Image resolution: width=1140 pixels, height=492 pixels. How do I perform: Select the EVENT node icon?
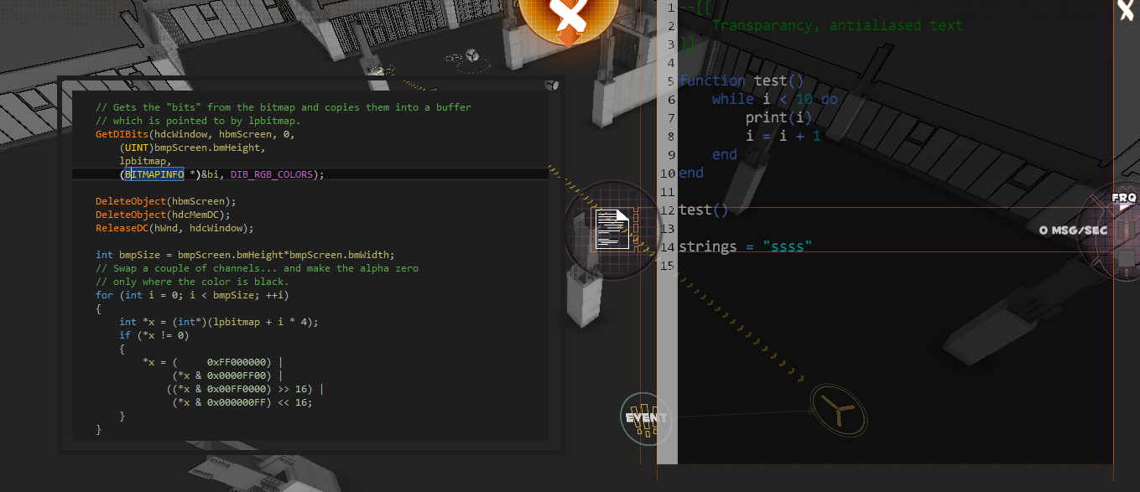(647, 417)
